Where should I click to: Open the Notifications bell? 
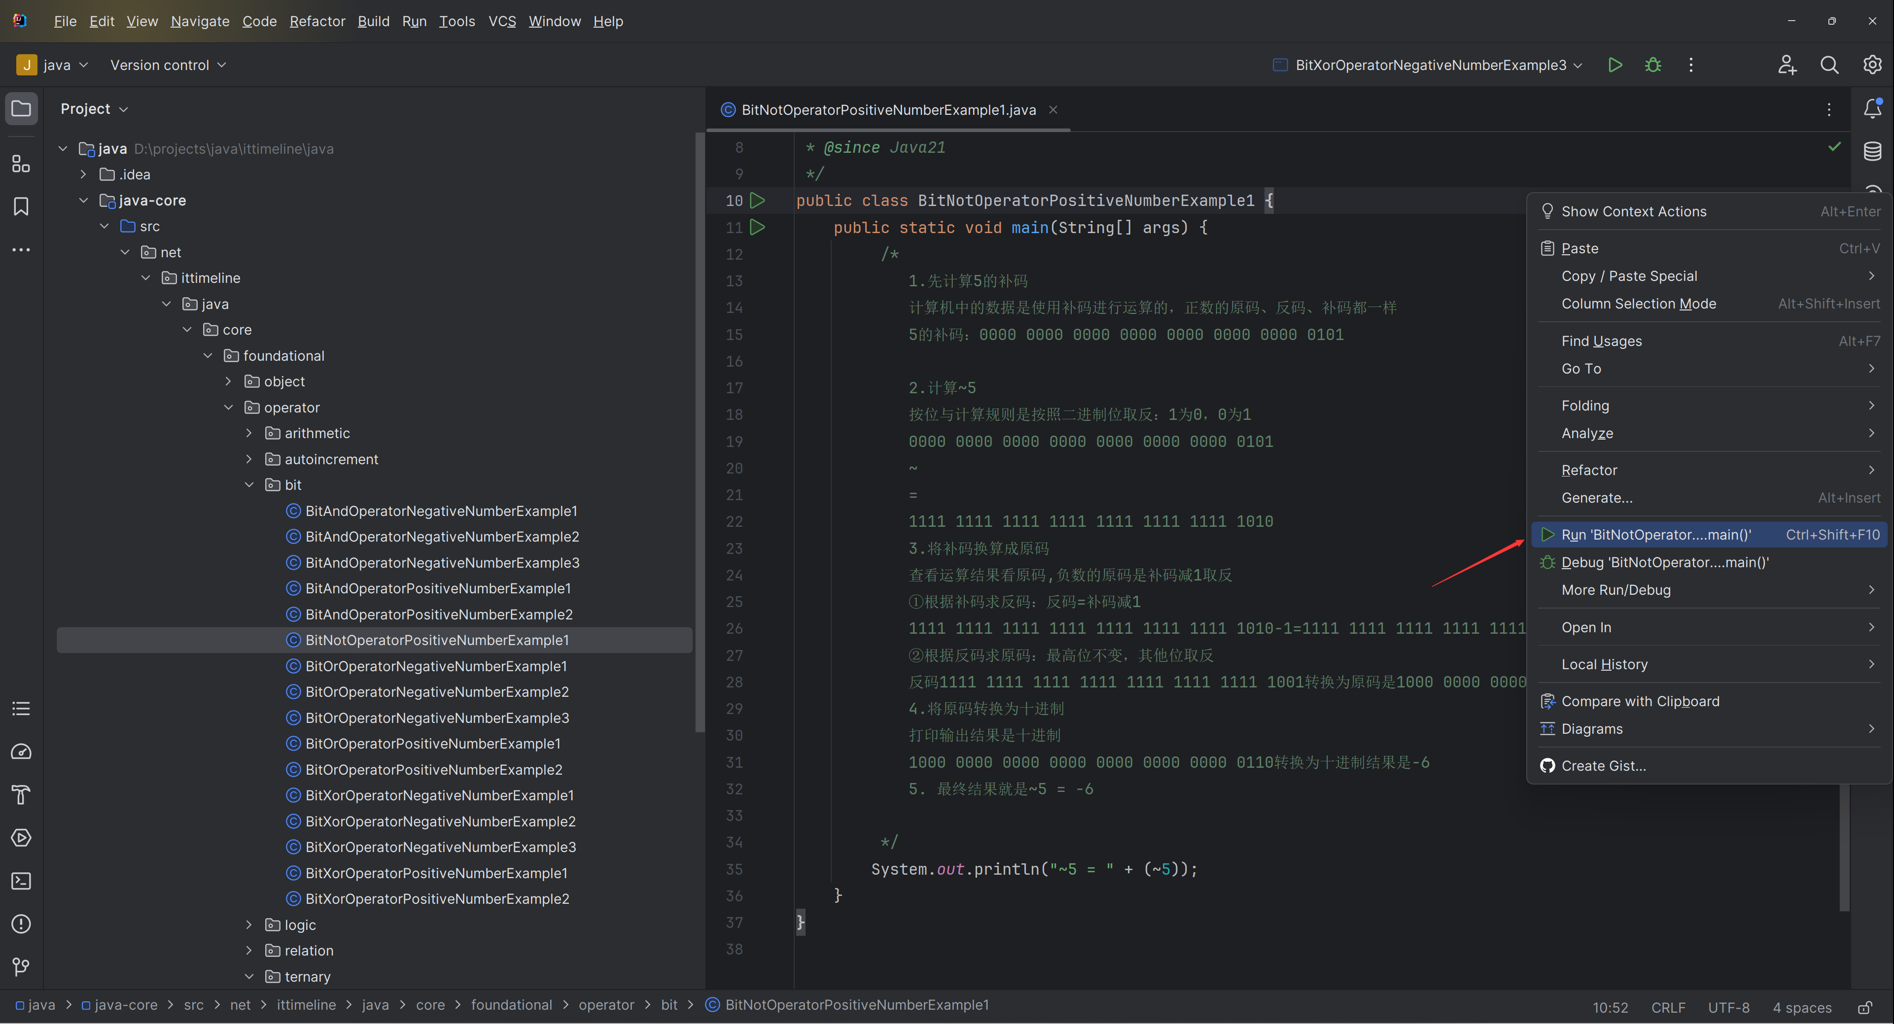coord(1872,109)
